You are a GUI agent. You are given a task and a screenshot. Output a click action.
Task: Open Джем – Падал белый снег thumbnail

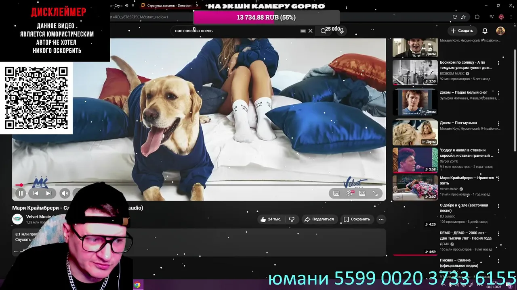pos(415,102)
